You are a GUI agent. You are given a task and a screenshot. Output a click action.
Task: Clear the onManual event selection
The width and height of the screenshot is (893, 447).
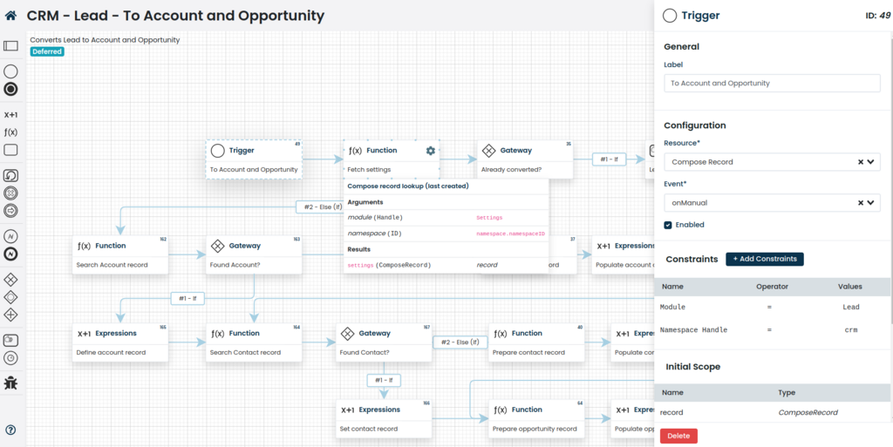click(860, 203)
